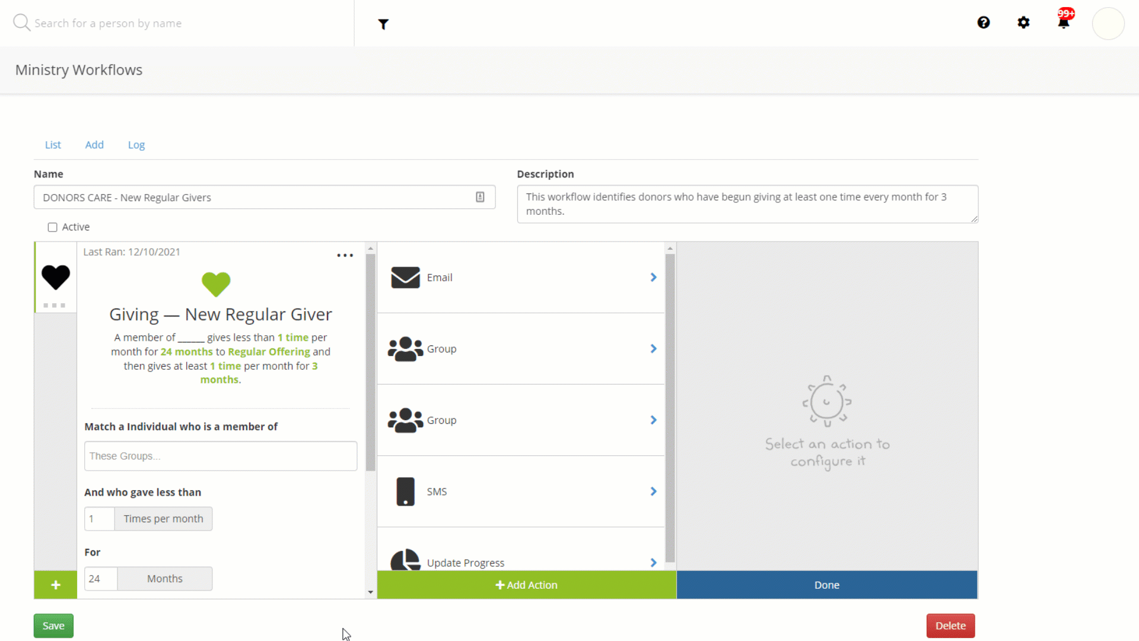This screenshot has height=641, width=1139.
Task: Toggle the Active checkbox
Action: coord(53,227)
